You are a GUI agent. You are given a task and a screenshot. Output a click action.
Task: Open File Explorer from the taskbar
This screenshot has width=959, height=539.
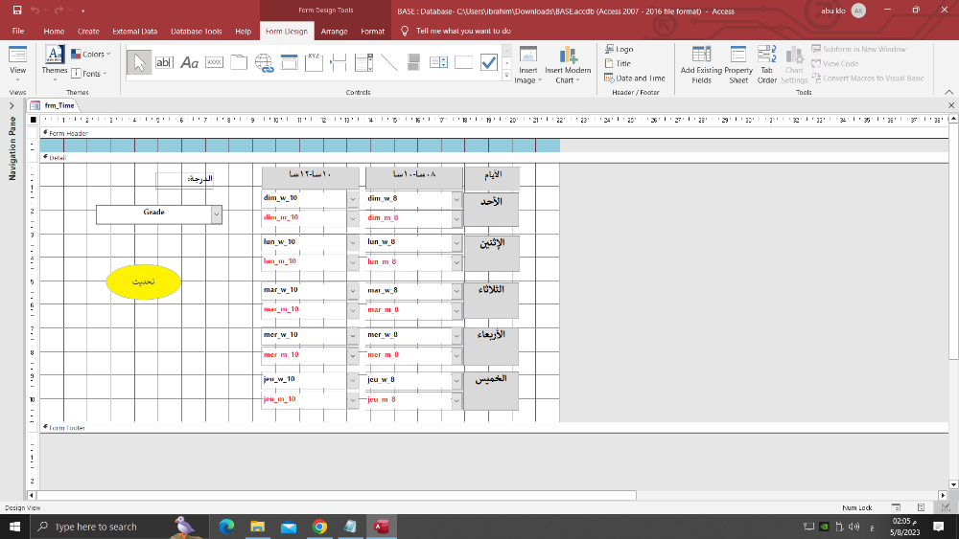pyautogui.click(x=257, y=527)
